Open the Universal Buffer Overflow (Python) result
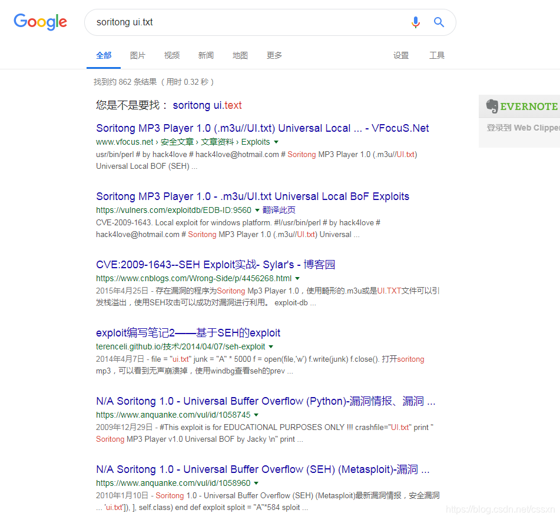The image size is (560, 520). 266,401
